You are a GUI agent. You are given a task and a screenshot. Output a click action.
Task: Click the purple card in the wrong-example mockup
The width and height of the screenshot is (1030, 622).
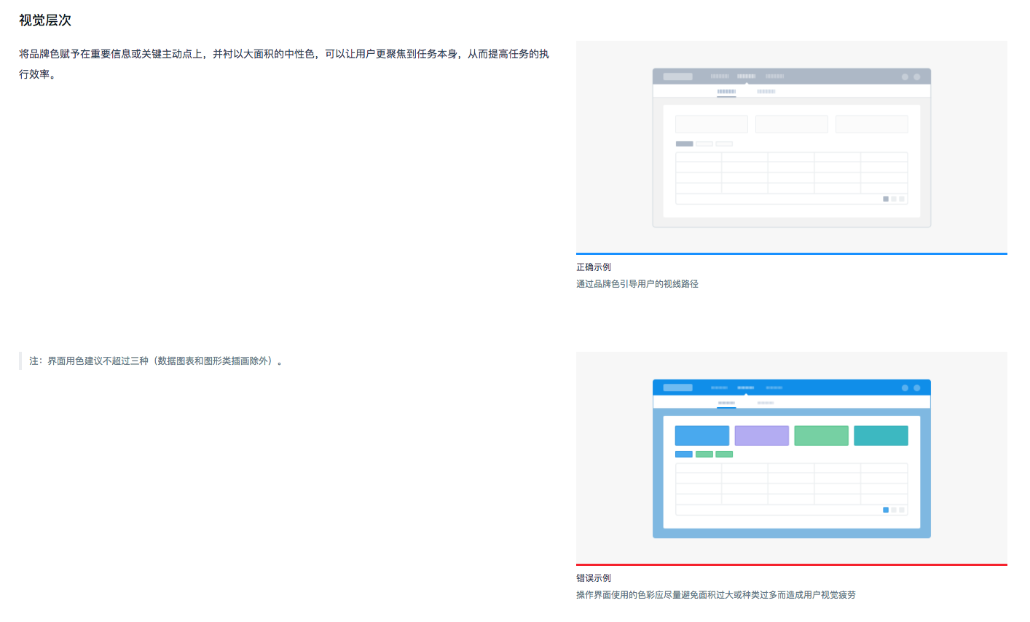pos(762,436)
